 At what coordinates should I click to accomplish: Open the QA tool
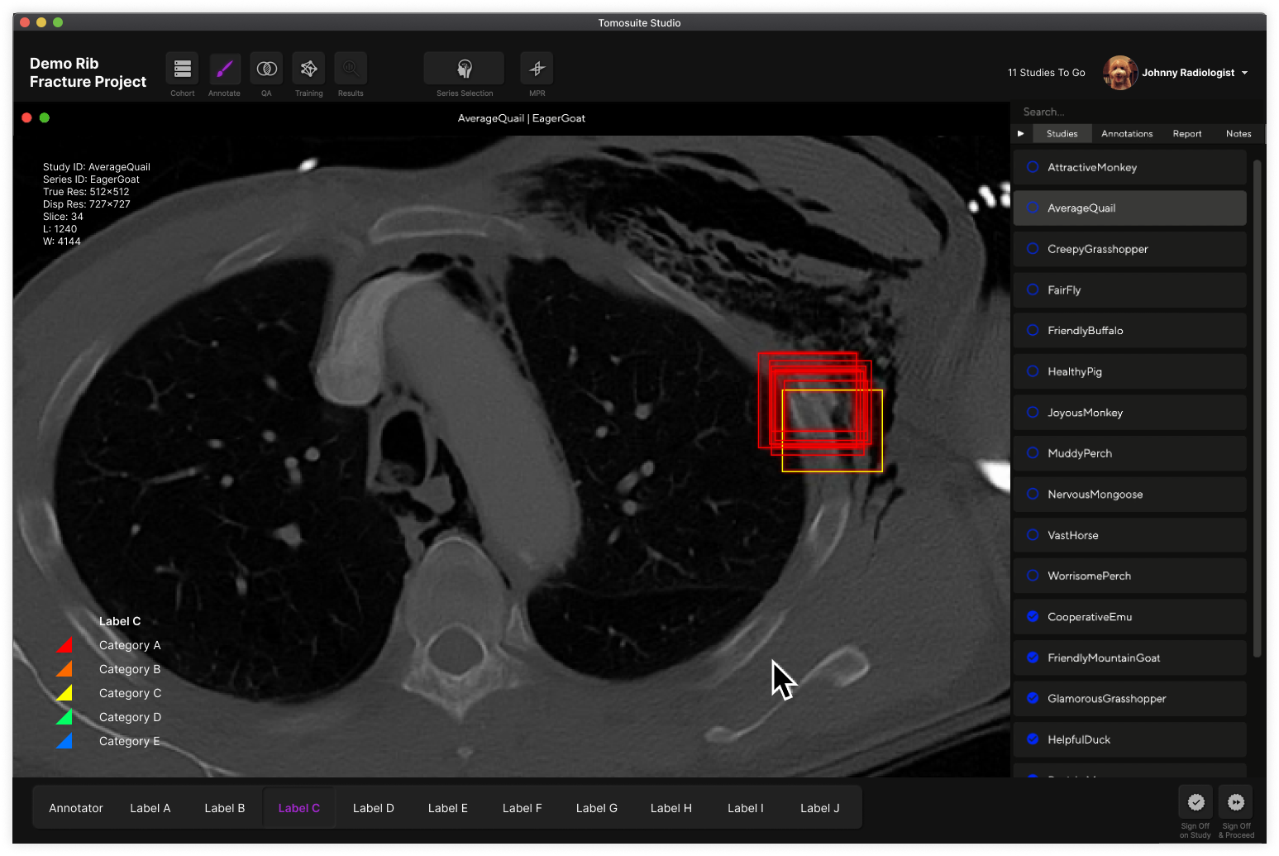click(266, 69)
